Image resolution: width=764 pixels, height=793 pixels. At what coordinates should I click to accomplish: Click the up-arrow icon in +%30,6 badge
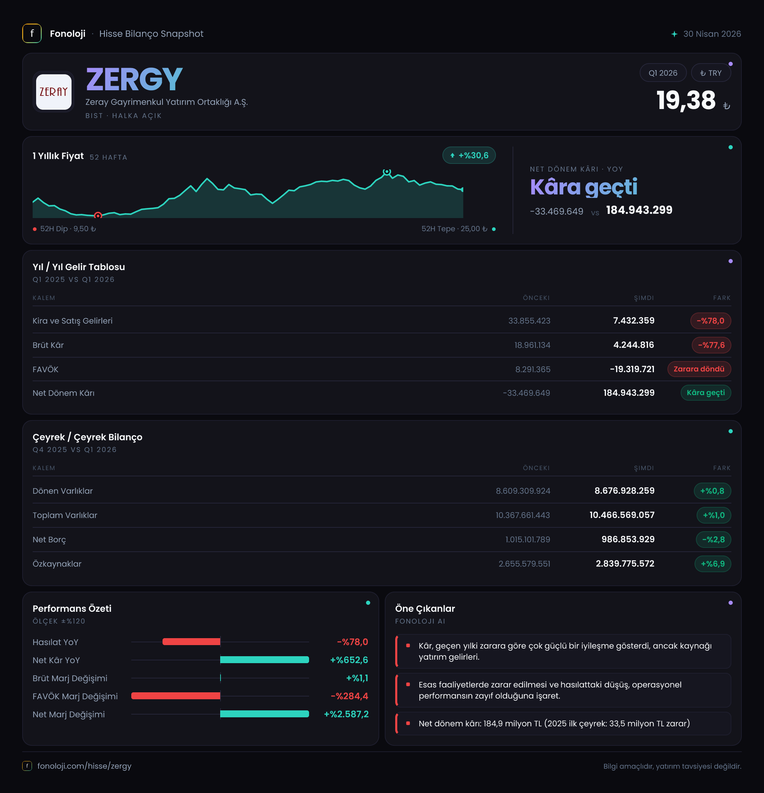click(452, 155)
